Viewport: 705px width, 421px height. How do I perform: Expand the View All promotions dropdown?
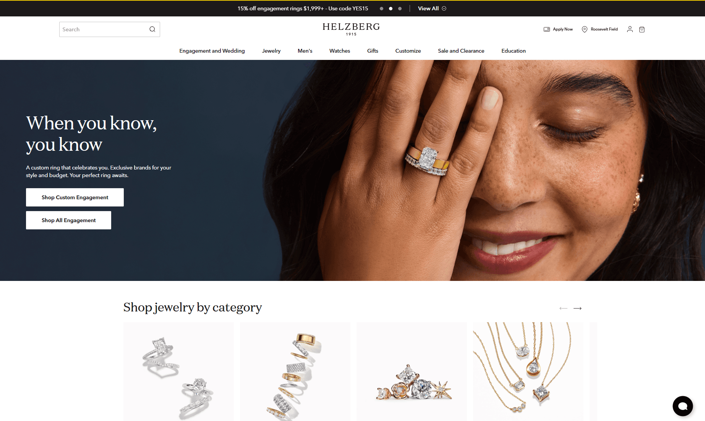[x=432, y=8]
